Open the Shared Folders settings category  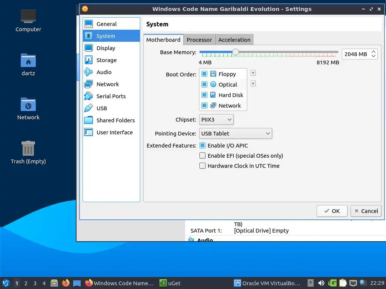111,120
